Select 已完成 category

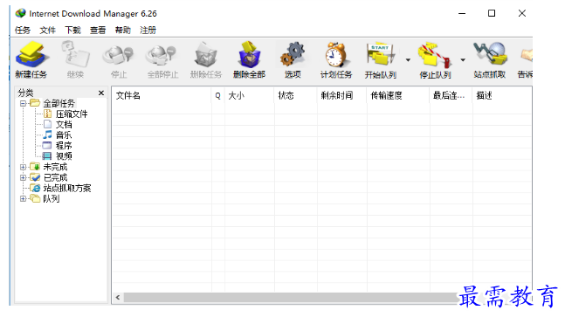pos(49,177)
